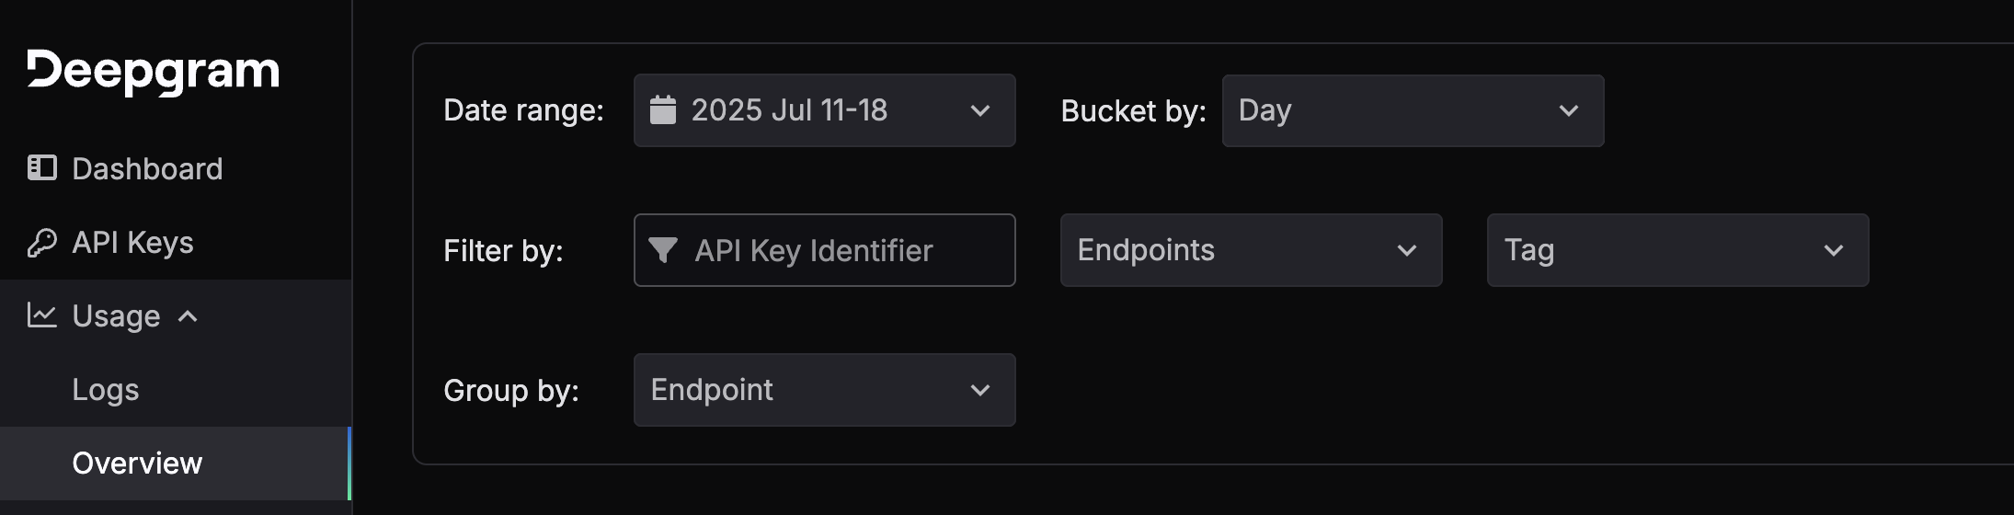Click the Usage chart icon
This screenshot has width=2014, height=515.
coord(42,315)
